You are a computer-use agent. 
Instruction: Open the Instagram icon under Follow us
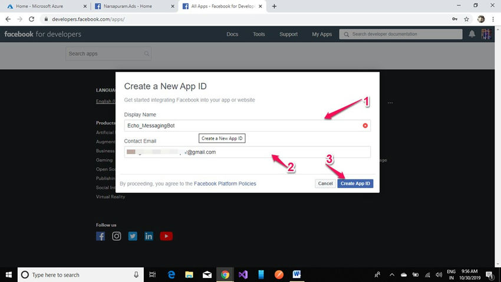click(117, 237)
